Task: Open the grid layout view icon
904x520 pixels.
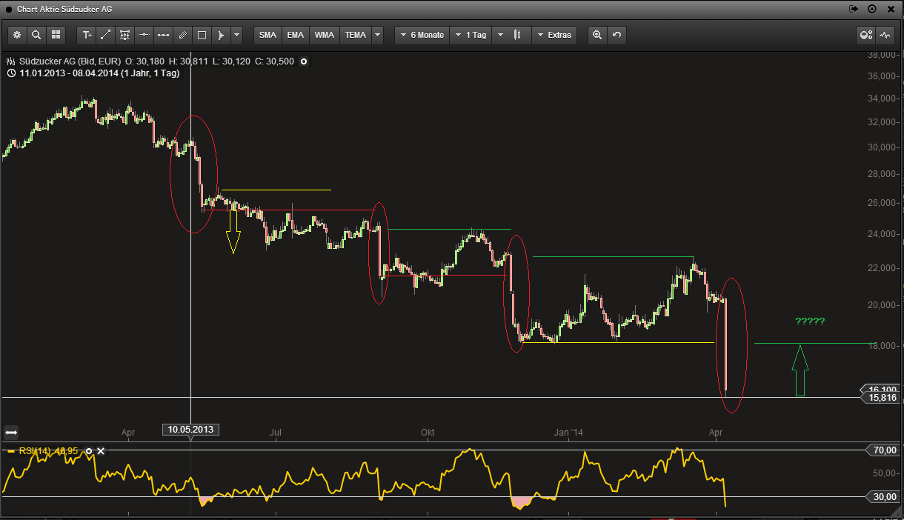Action: pos(56,35)
